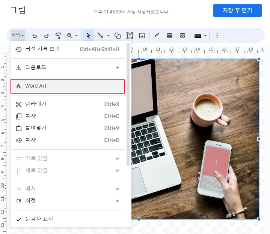
Task: Click the 회전 submenu arrow
Action: point(118,201)
